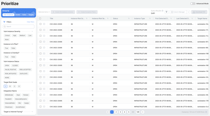Select checkbox for workstation-48 row
Image resolution: width=210 pixels, height=116 pixels.
coord(41,95)
